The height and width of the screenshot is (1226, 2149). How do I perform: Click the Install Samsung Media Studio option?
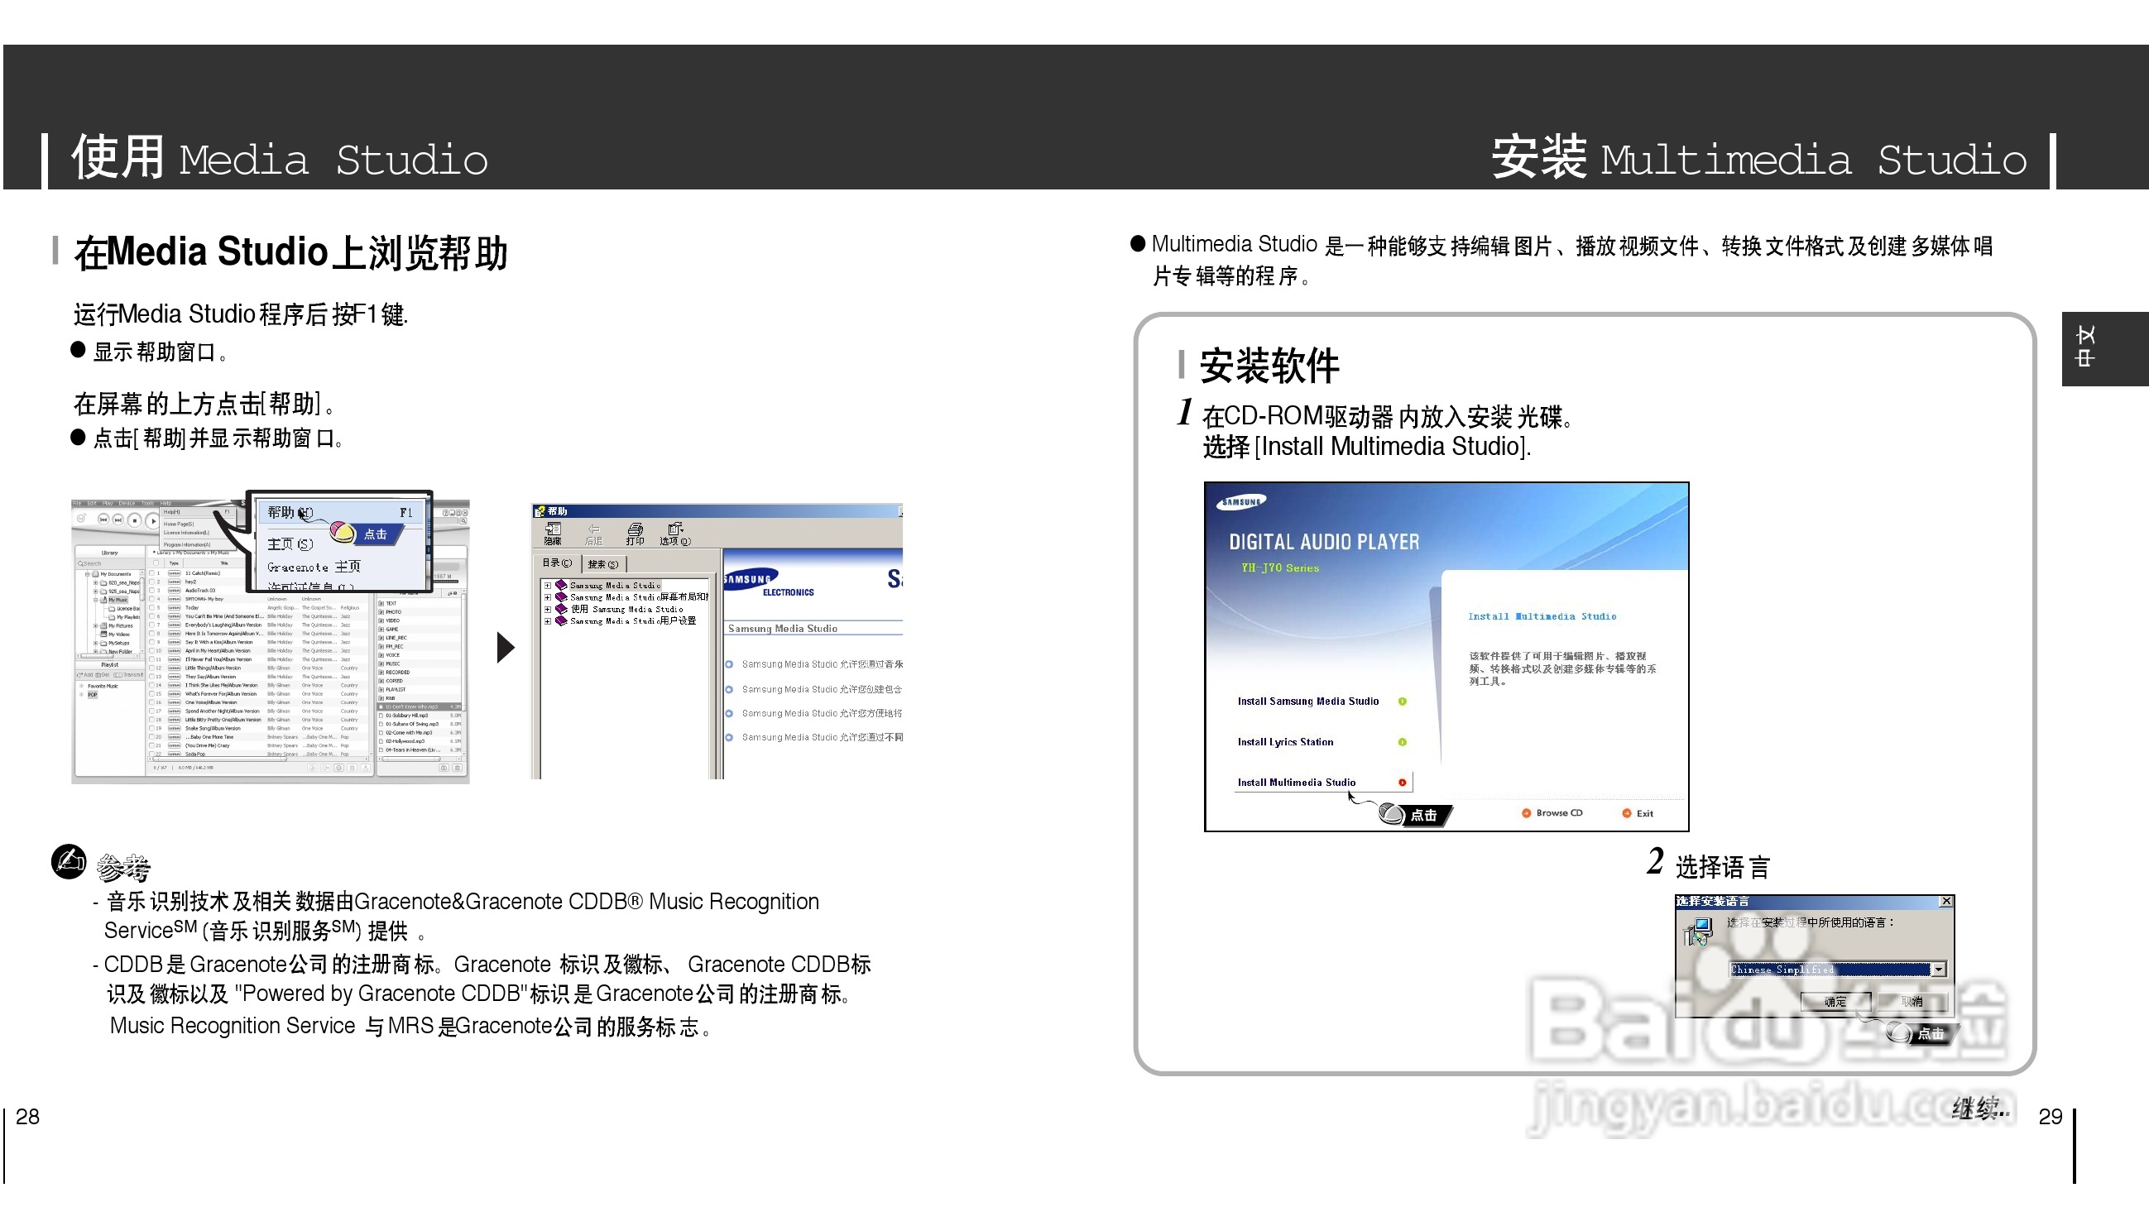(x=1307, y=702)
